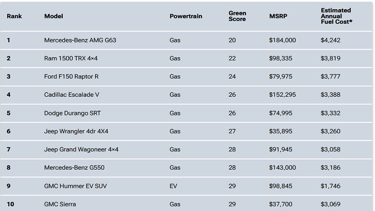Click the MSRP column header
The image size is (375, 211).
point(279,16)
